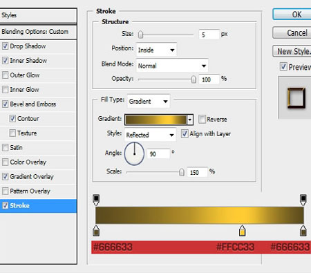
Task: Open the Style dropdown showing Reflected
Action: [150, 135]
